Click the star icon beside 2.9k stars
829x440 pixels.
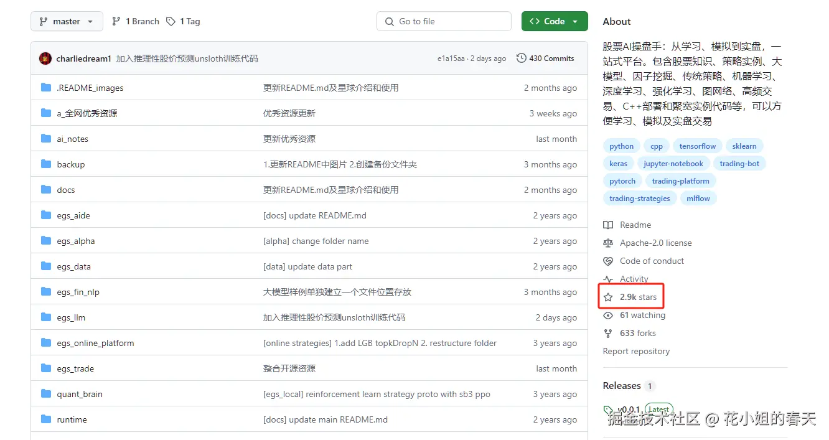(x=608, y=297)
